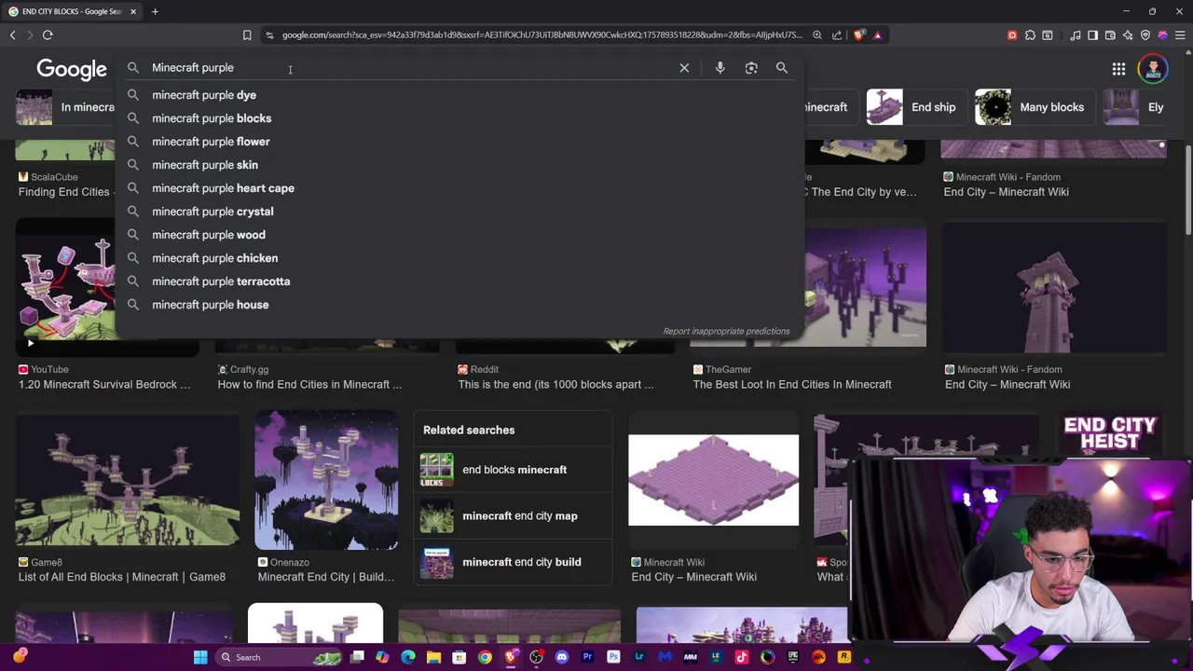Open the Brave Rewards icon
Screen dimensions: 1193x671
click(878, 35)
